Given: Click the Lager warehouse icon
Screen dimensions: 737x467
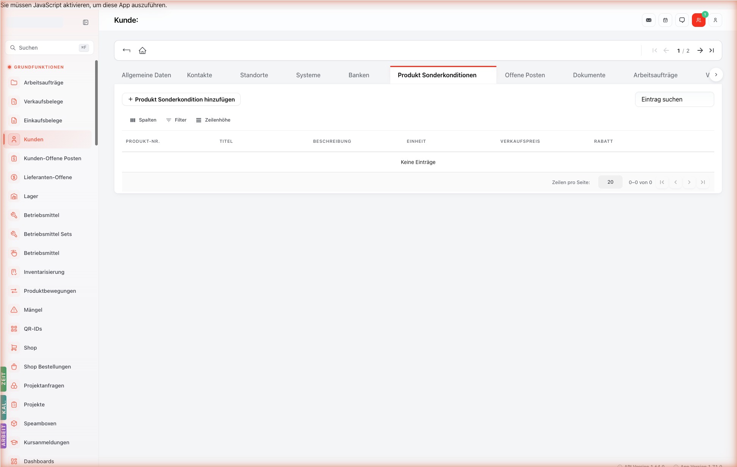Looking at the screenshot, I should (14, 196).
